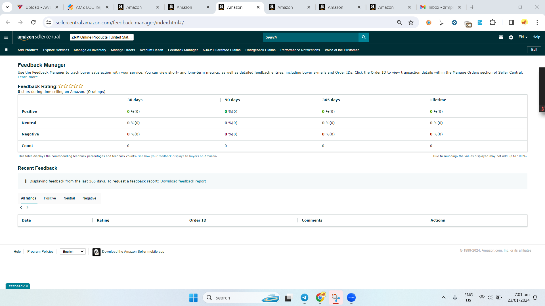Viewport: 545px width, 306px height.
Task: Open Account Health page
Action: [x=151, y=50]
